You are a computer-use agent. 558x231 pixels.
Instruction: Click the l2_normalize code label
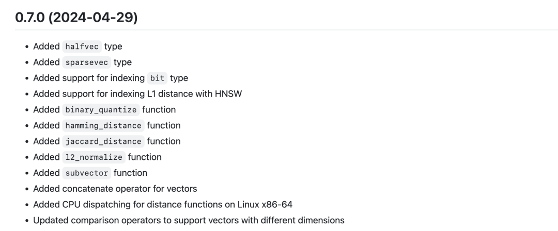pos(94,157)
